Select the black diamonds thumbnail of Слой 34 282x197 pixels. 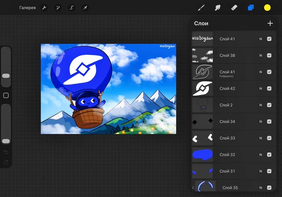(x=202, y=122)
